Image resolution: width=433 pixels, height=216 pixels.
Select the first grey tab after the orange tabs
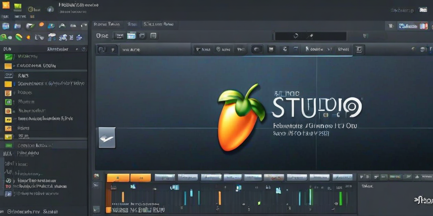click(164, 178)
